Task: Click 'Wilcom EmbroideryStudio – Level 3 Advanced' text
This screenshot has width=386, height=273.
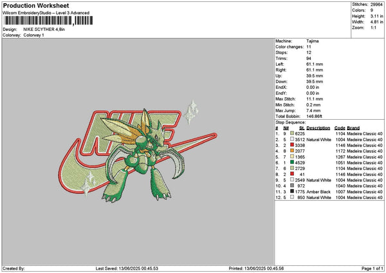Action: pyautogui.click(x=46, y=13)
